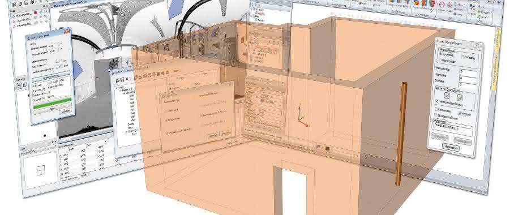The width and height of the screenshot is (514, 215).
Task: Click the red target icon in the ribbon
Action: (x=442, y=5)
